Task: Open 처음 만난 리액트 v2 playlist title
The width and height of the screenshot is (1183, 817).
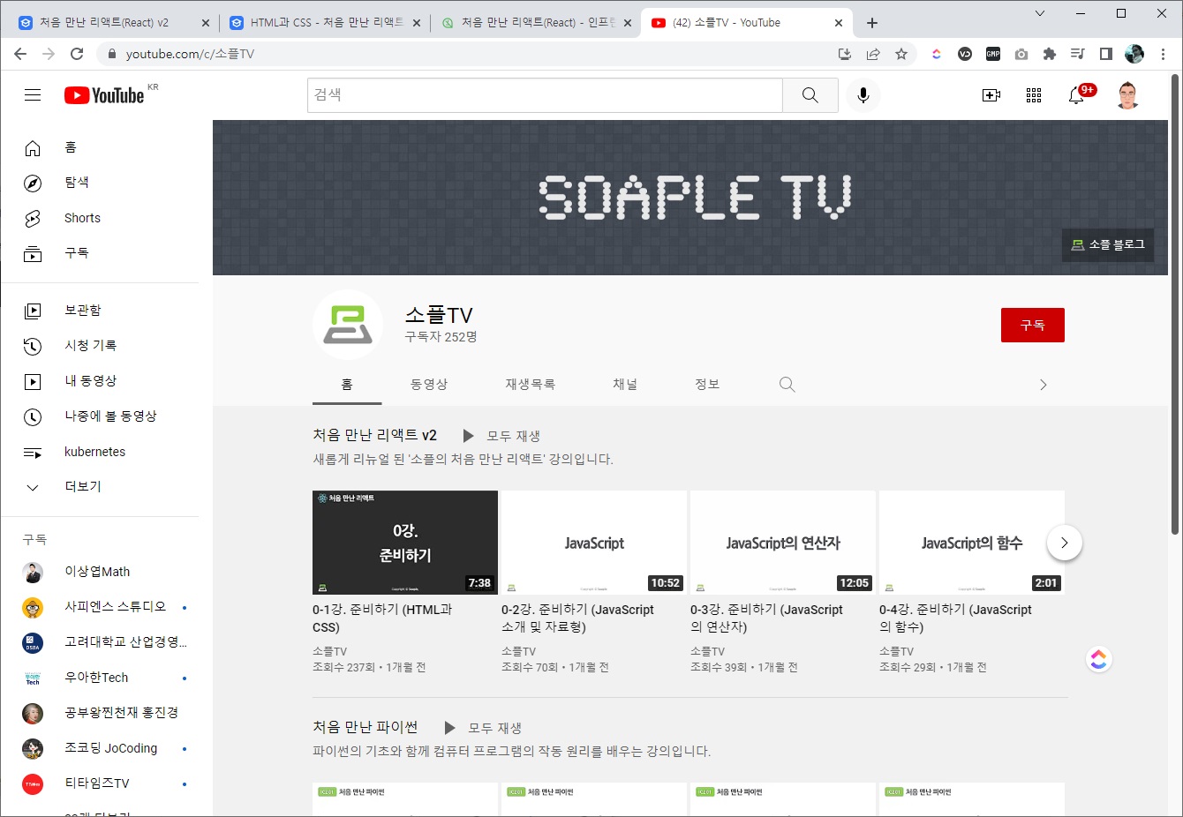Action: (x=375, y=435)
